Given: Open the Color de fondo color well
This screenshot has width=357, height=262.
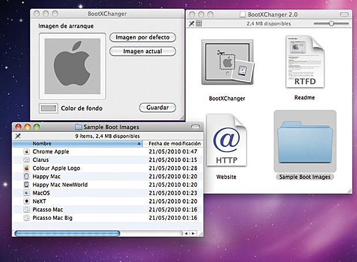Looking at the screenshot, I should point(49,108).
